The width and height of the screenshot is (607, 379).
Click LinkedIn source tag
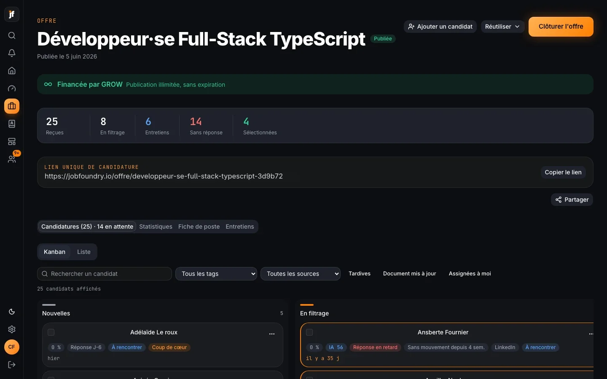[505, 347]
